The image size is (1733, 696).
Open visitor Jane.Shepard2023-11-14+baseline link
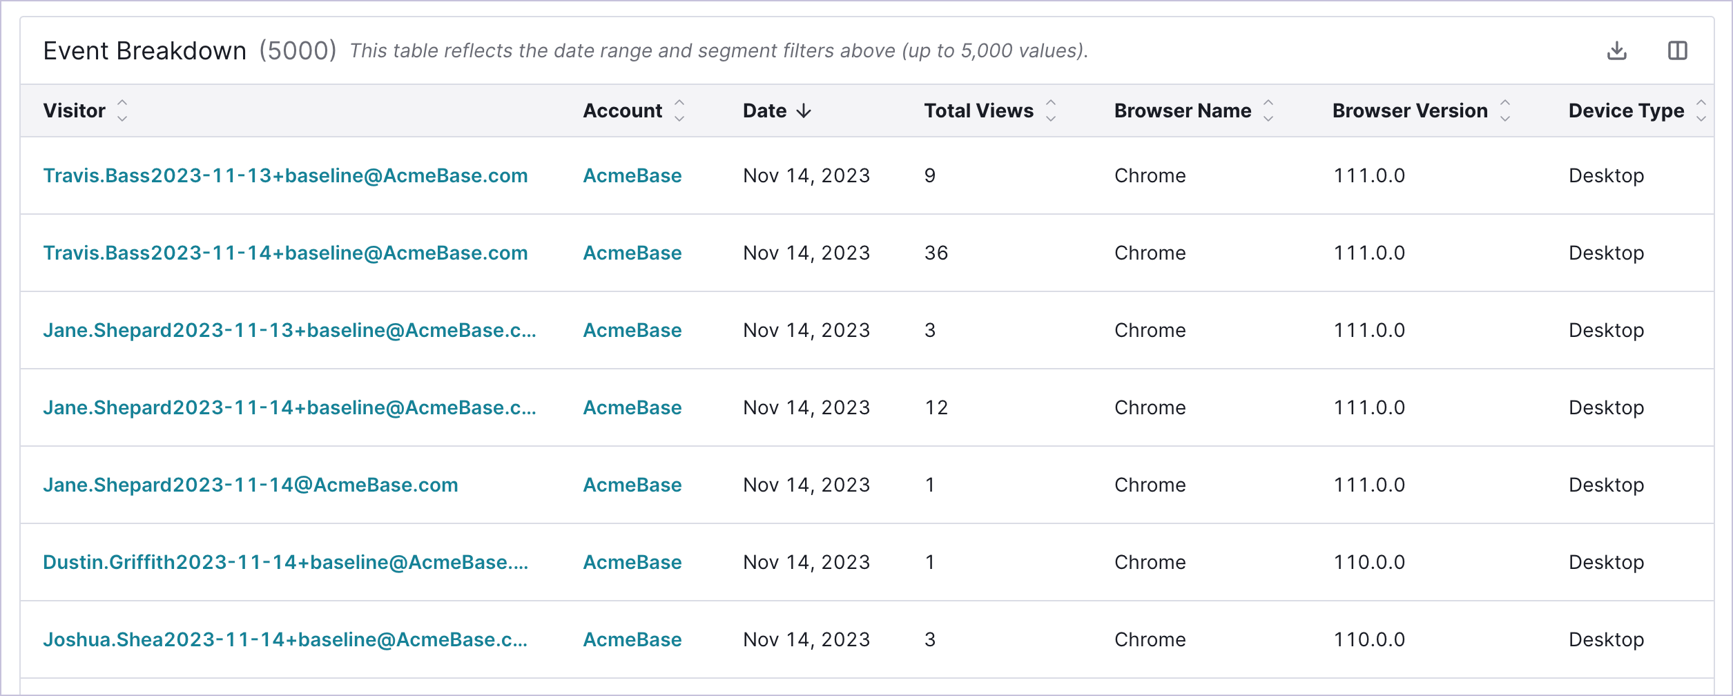point(289,407)
